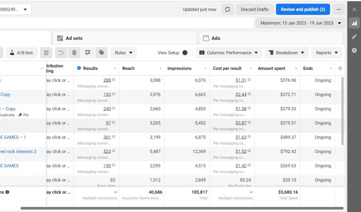Click the pencil edit icon in sidebar
Image resolution: width=361 pixels, height=212 pixels.
[354, 37]
